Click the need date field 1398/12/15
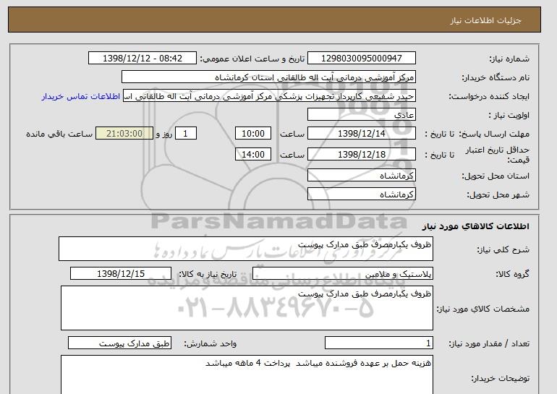The image size is (557, 394). tap(121, 274)
